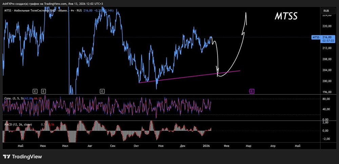Click the Окт label on time axis

[136, 146]
